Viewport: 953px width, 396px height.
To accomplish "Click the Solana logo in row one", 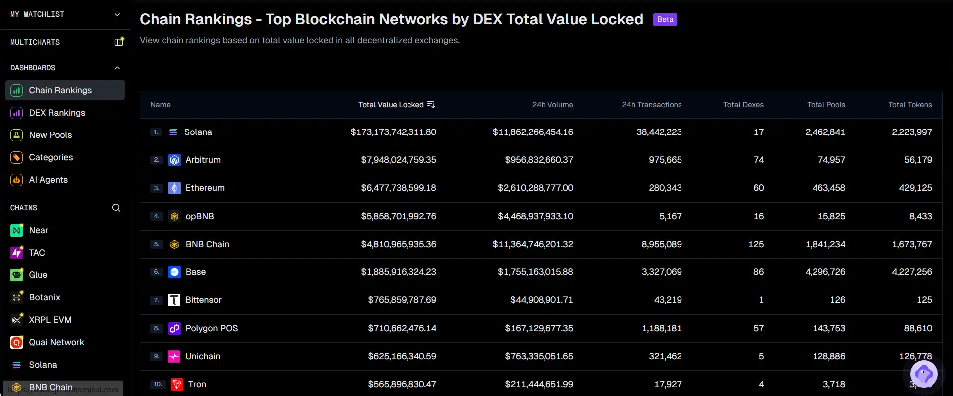I will 173,132.
